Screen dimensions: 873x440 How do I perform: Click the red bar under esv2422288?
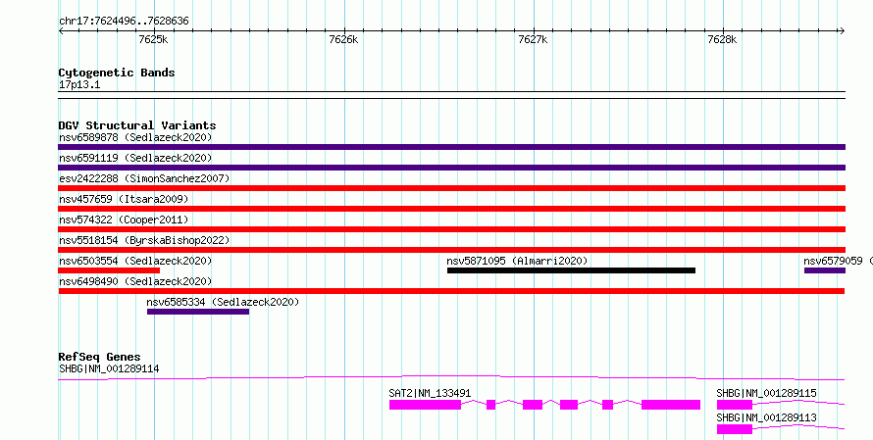451,188
